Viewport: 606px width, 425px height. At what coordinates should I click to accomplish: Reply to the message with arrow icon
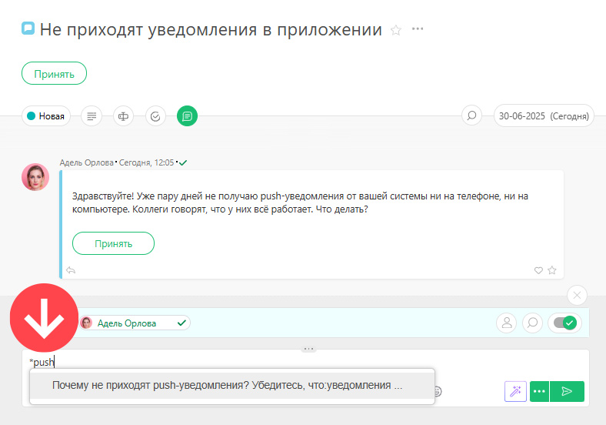click(71, 270)
